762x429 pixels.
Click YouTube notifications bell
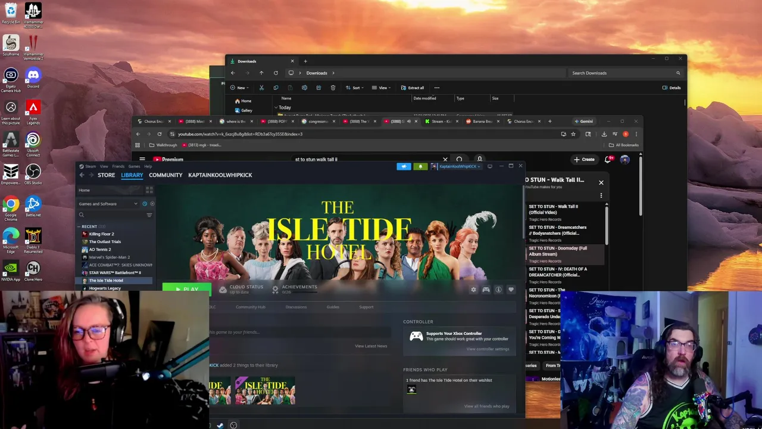608,160
